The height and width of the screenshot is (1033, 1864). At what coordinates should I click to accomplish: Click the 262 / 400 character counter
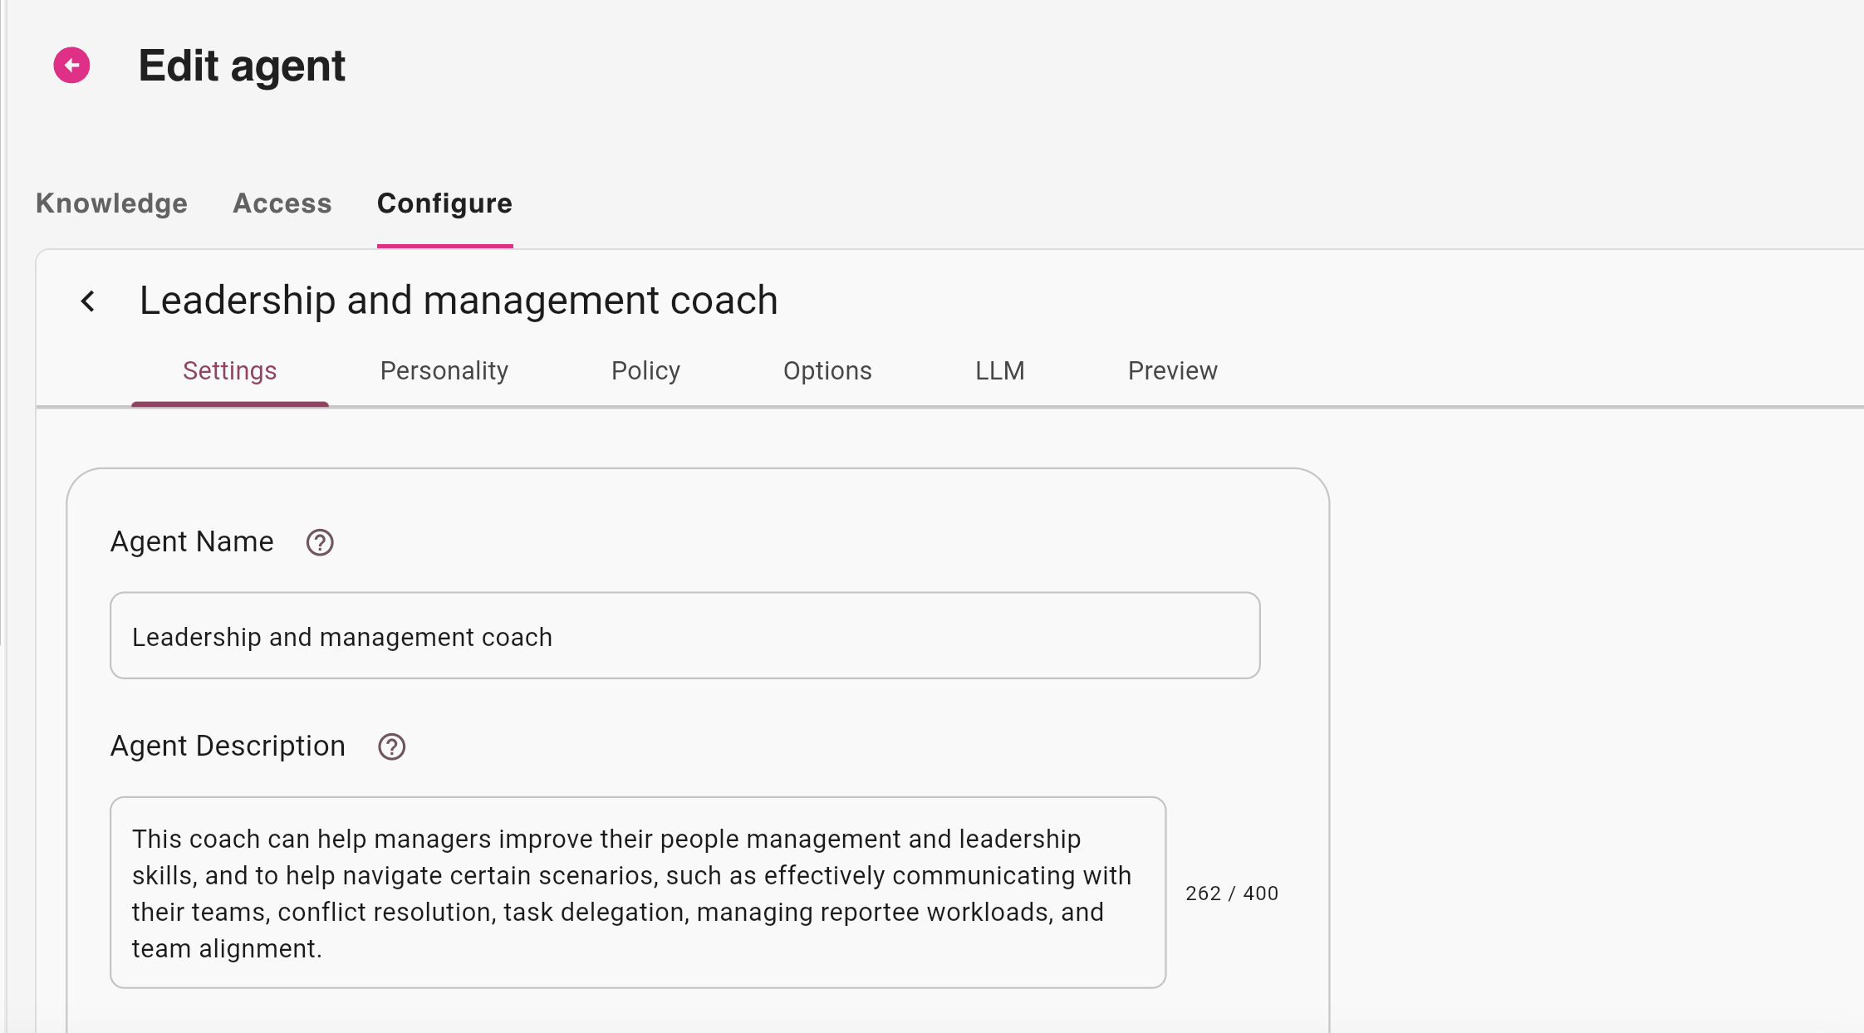pos(1232,893)
